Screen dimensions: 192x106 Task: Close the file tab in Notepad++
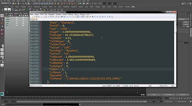(x=37, y=19)
